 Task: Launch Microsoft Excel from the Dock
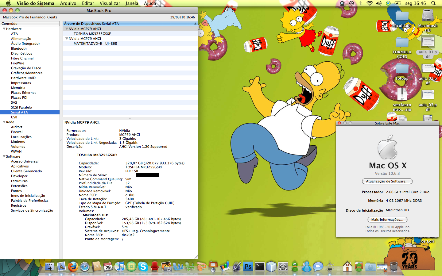pos(190,267)
